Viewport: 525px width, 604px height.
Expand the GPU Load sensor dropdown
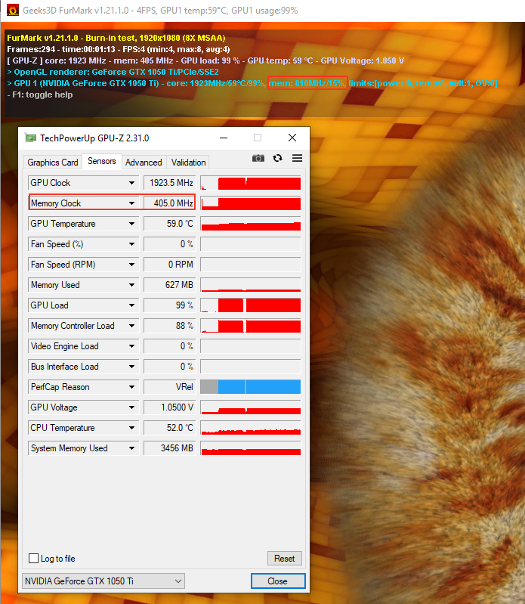131,305
